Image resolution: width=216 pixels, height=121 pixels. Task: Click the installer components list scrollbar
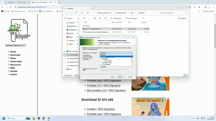[132, 60]
